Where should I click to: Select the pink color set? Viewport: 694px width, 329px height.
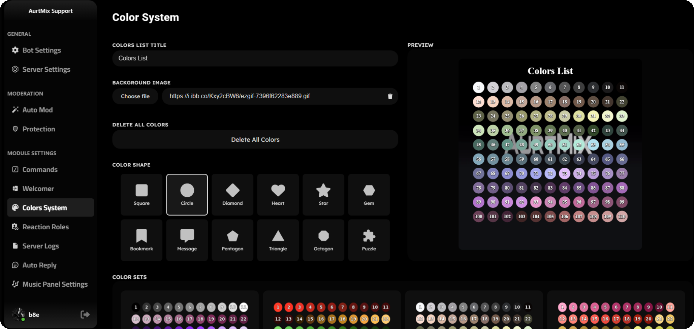click(x=616, y=310)
